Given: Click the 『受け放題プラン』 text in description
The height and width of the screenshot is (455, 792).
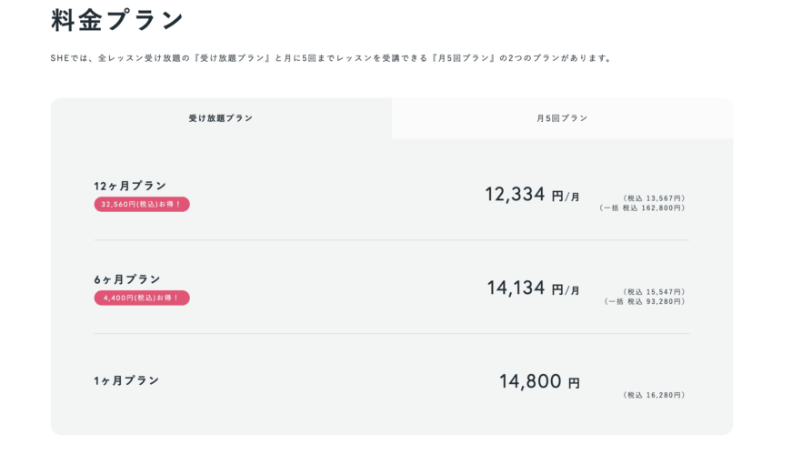Looking at the screenshot, I should point(233,58).
